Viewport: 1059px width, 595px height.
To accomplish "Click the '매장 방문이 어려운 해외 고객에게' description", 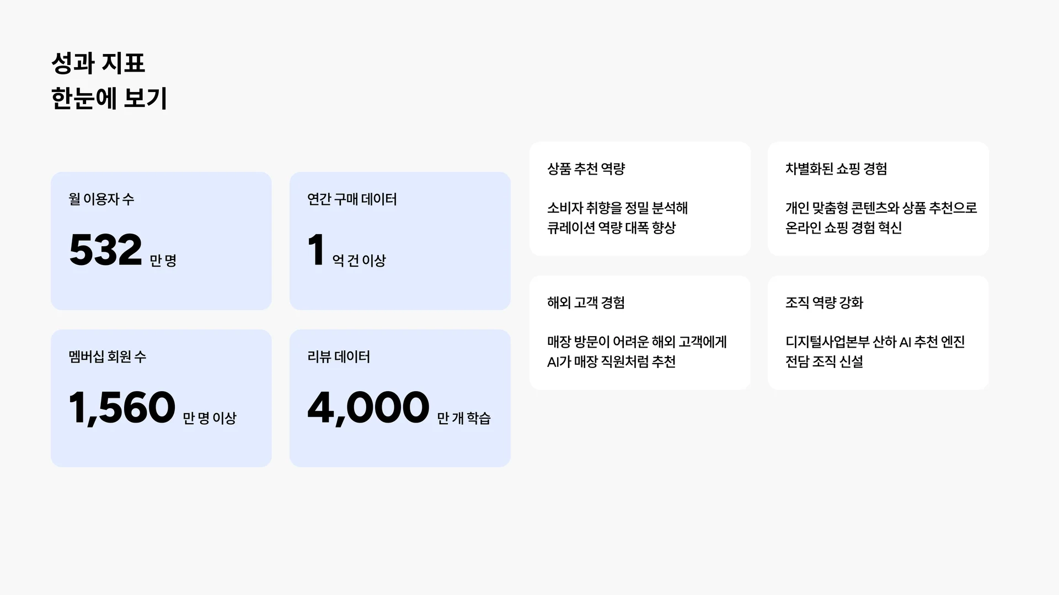I will click(637, 342).
